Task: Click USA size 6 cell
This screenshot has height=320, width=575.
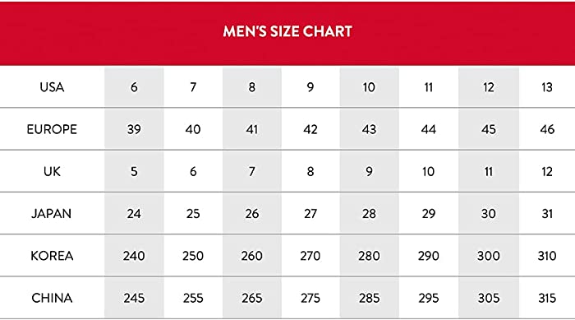Action: 134,87
